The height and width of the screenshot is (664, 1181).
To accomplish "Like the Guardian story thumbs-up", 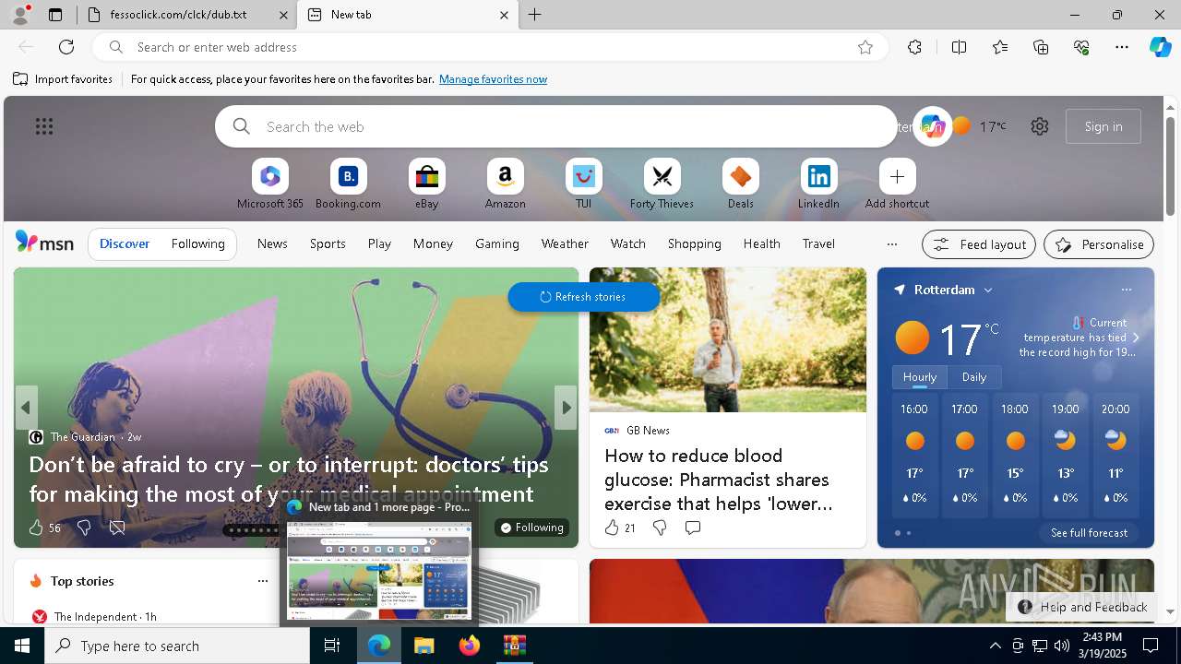I will pyautogui.click(x=36, y=528).
